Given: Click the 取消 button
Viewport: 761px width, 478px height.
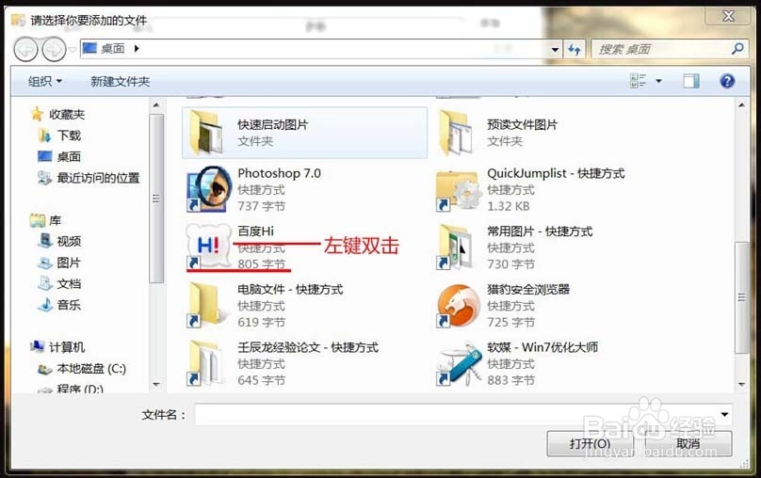Looking at the screenshot, I should pos(688,443).
